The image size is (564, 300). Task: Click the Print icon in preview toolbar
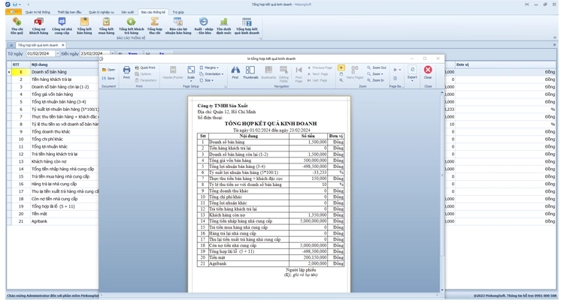pyautogui.click(x=126, y=72)
